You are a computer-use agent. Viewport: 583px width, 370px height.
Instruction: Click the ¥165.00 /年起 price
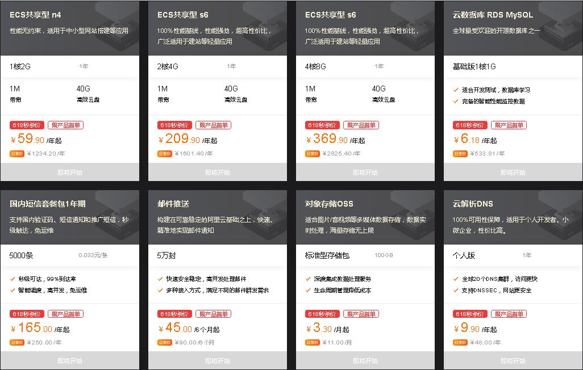(x=40, y=327)
